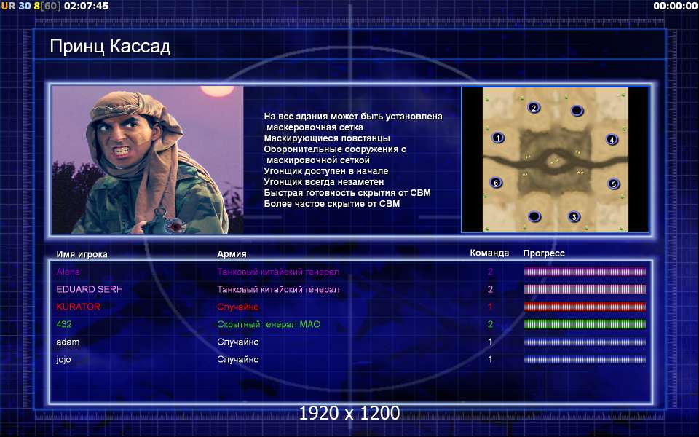
Task: Click start position 4 on the minimap
Action: point(612,140)
